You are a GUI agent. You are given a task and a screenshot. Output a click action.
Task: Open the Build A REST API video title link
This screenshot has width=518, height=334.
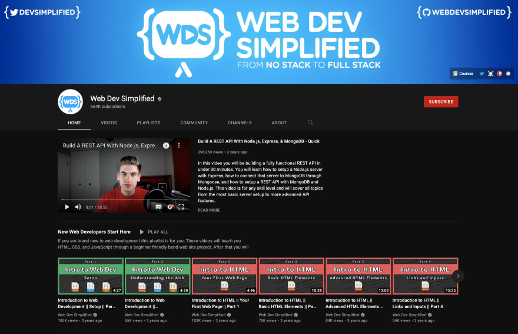[258, 141]
